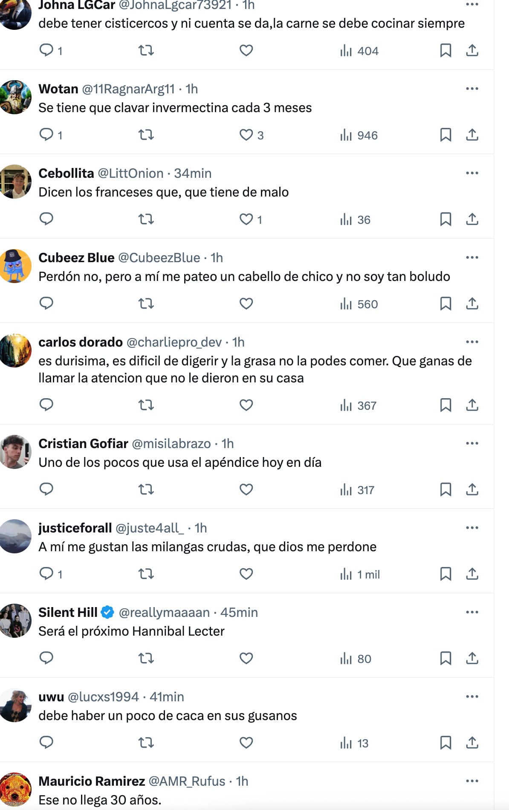Screen dimensions: 509x810
Task: Repost uwu's reply about gusanos
Action: click(146, 743)
